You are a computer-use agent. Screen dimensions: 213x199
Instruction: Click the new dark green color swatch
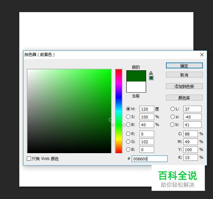point(136,76)
